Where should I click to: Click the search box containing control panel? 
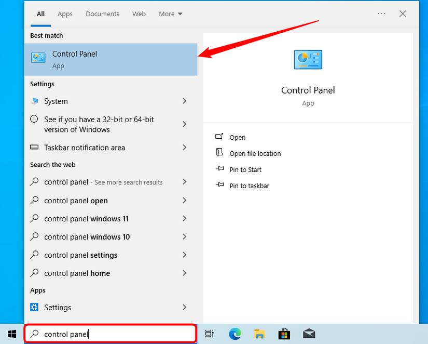click(x=111, y=334)
